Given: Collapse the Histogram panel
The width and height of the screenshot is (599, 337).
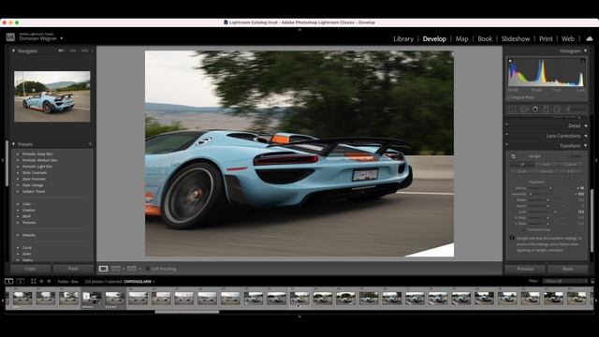Looking at the screenshot, I should pos(585,51).
